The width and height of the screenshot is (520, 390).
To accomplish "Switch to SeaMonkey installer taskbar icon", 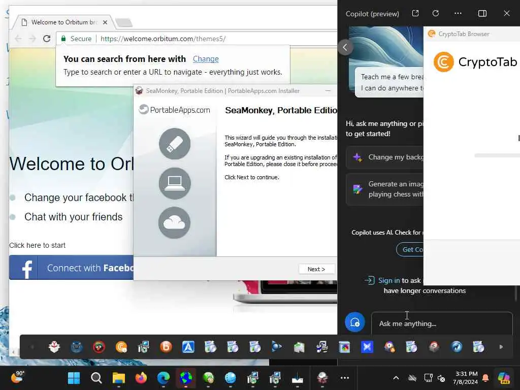I will pos(322,378).
